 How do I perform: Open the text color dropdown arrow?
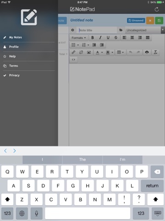[102, 52]
